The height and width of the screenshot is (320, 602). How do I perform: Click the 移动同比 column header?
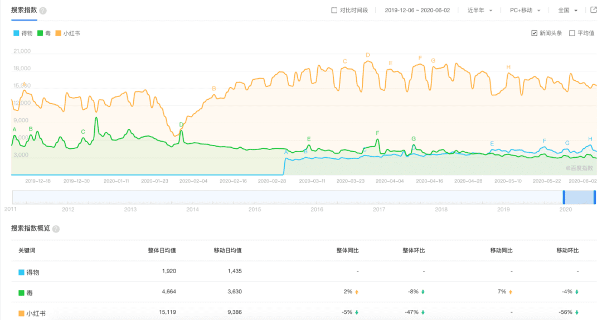pos(501,250)
